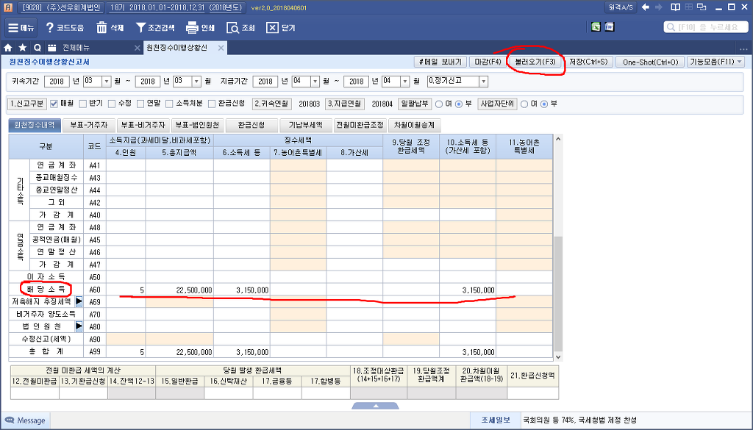Image resolution: width=753 pixels, height=430 pixels.
Task: Click the 저장(Ctrl+S) button
Action: [x=589, y=62]
